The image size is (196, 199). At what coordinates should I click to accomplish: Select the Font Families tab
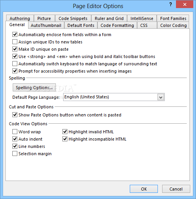173,18
